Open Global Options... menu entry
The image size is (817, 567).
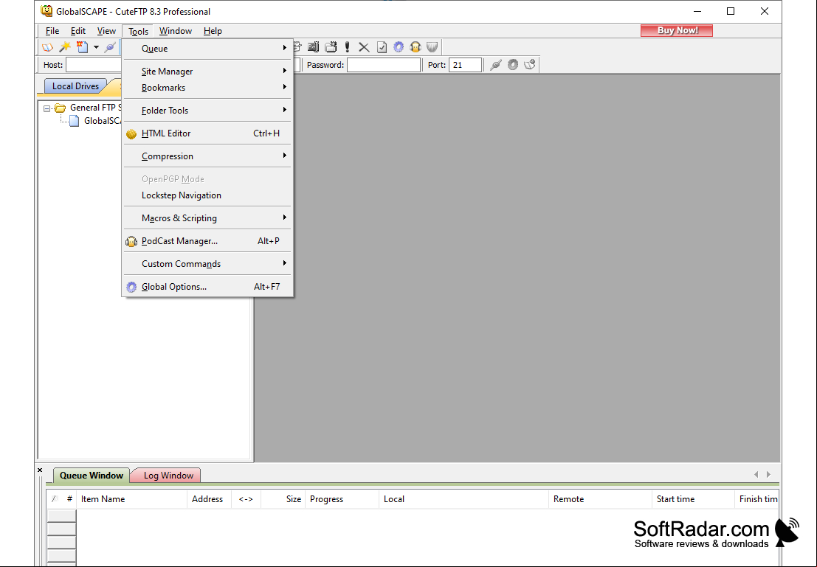207,287
